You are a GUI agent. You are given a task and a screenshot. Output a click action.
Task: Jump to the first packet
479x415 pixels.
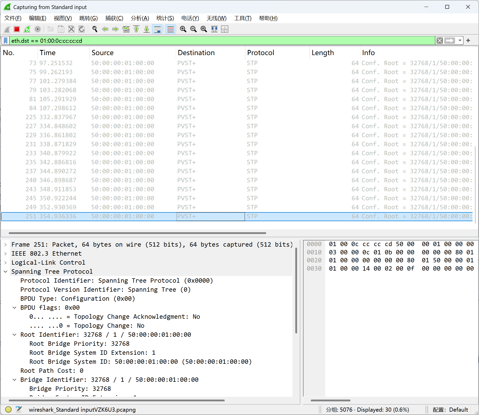coord(136,29)
